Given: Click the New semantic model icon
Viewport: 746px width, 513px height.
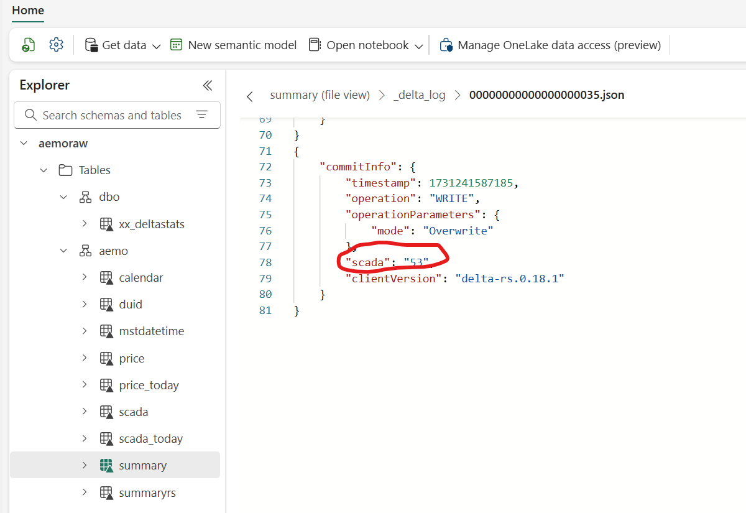Looking at the screenshot, I should coord(176,45).
